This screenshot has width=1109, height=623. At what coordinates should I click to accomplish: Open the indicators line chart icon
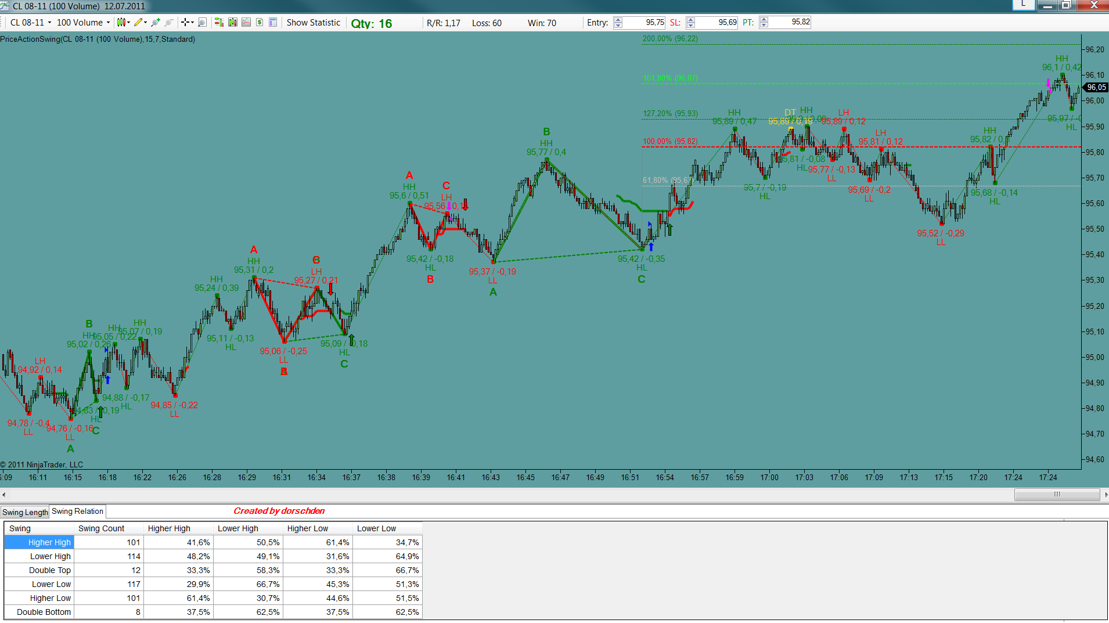coord(246,23)
